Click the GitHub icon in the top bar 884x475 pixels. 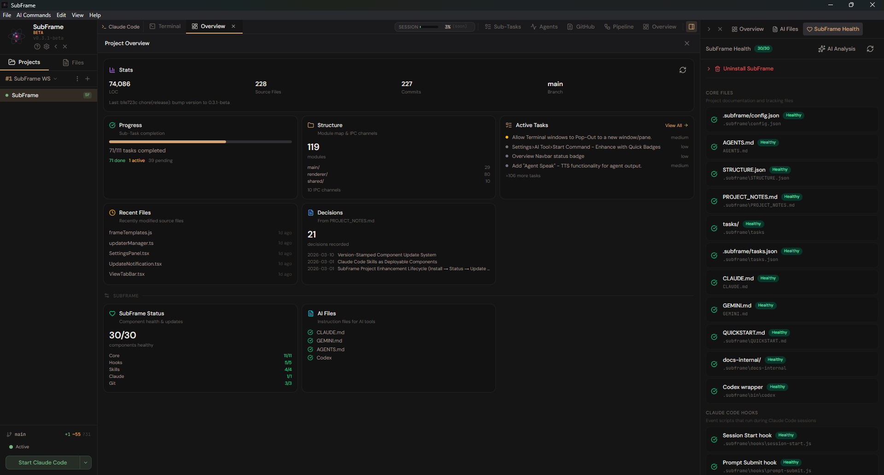pyautogui.click(x=570, y=27)
